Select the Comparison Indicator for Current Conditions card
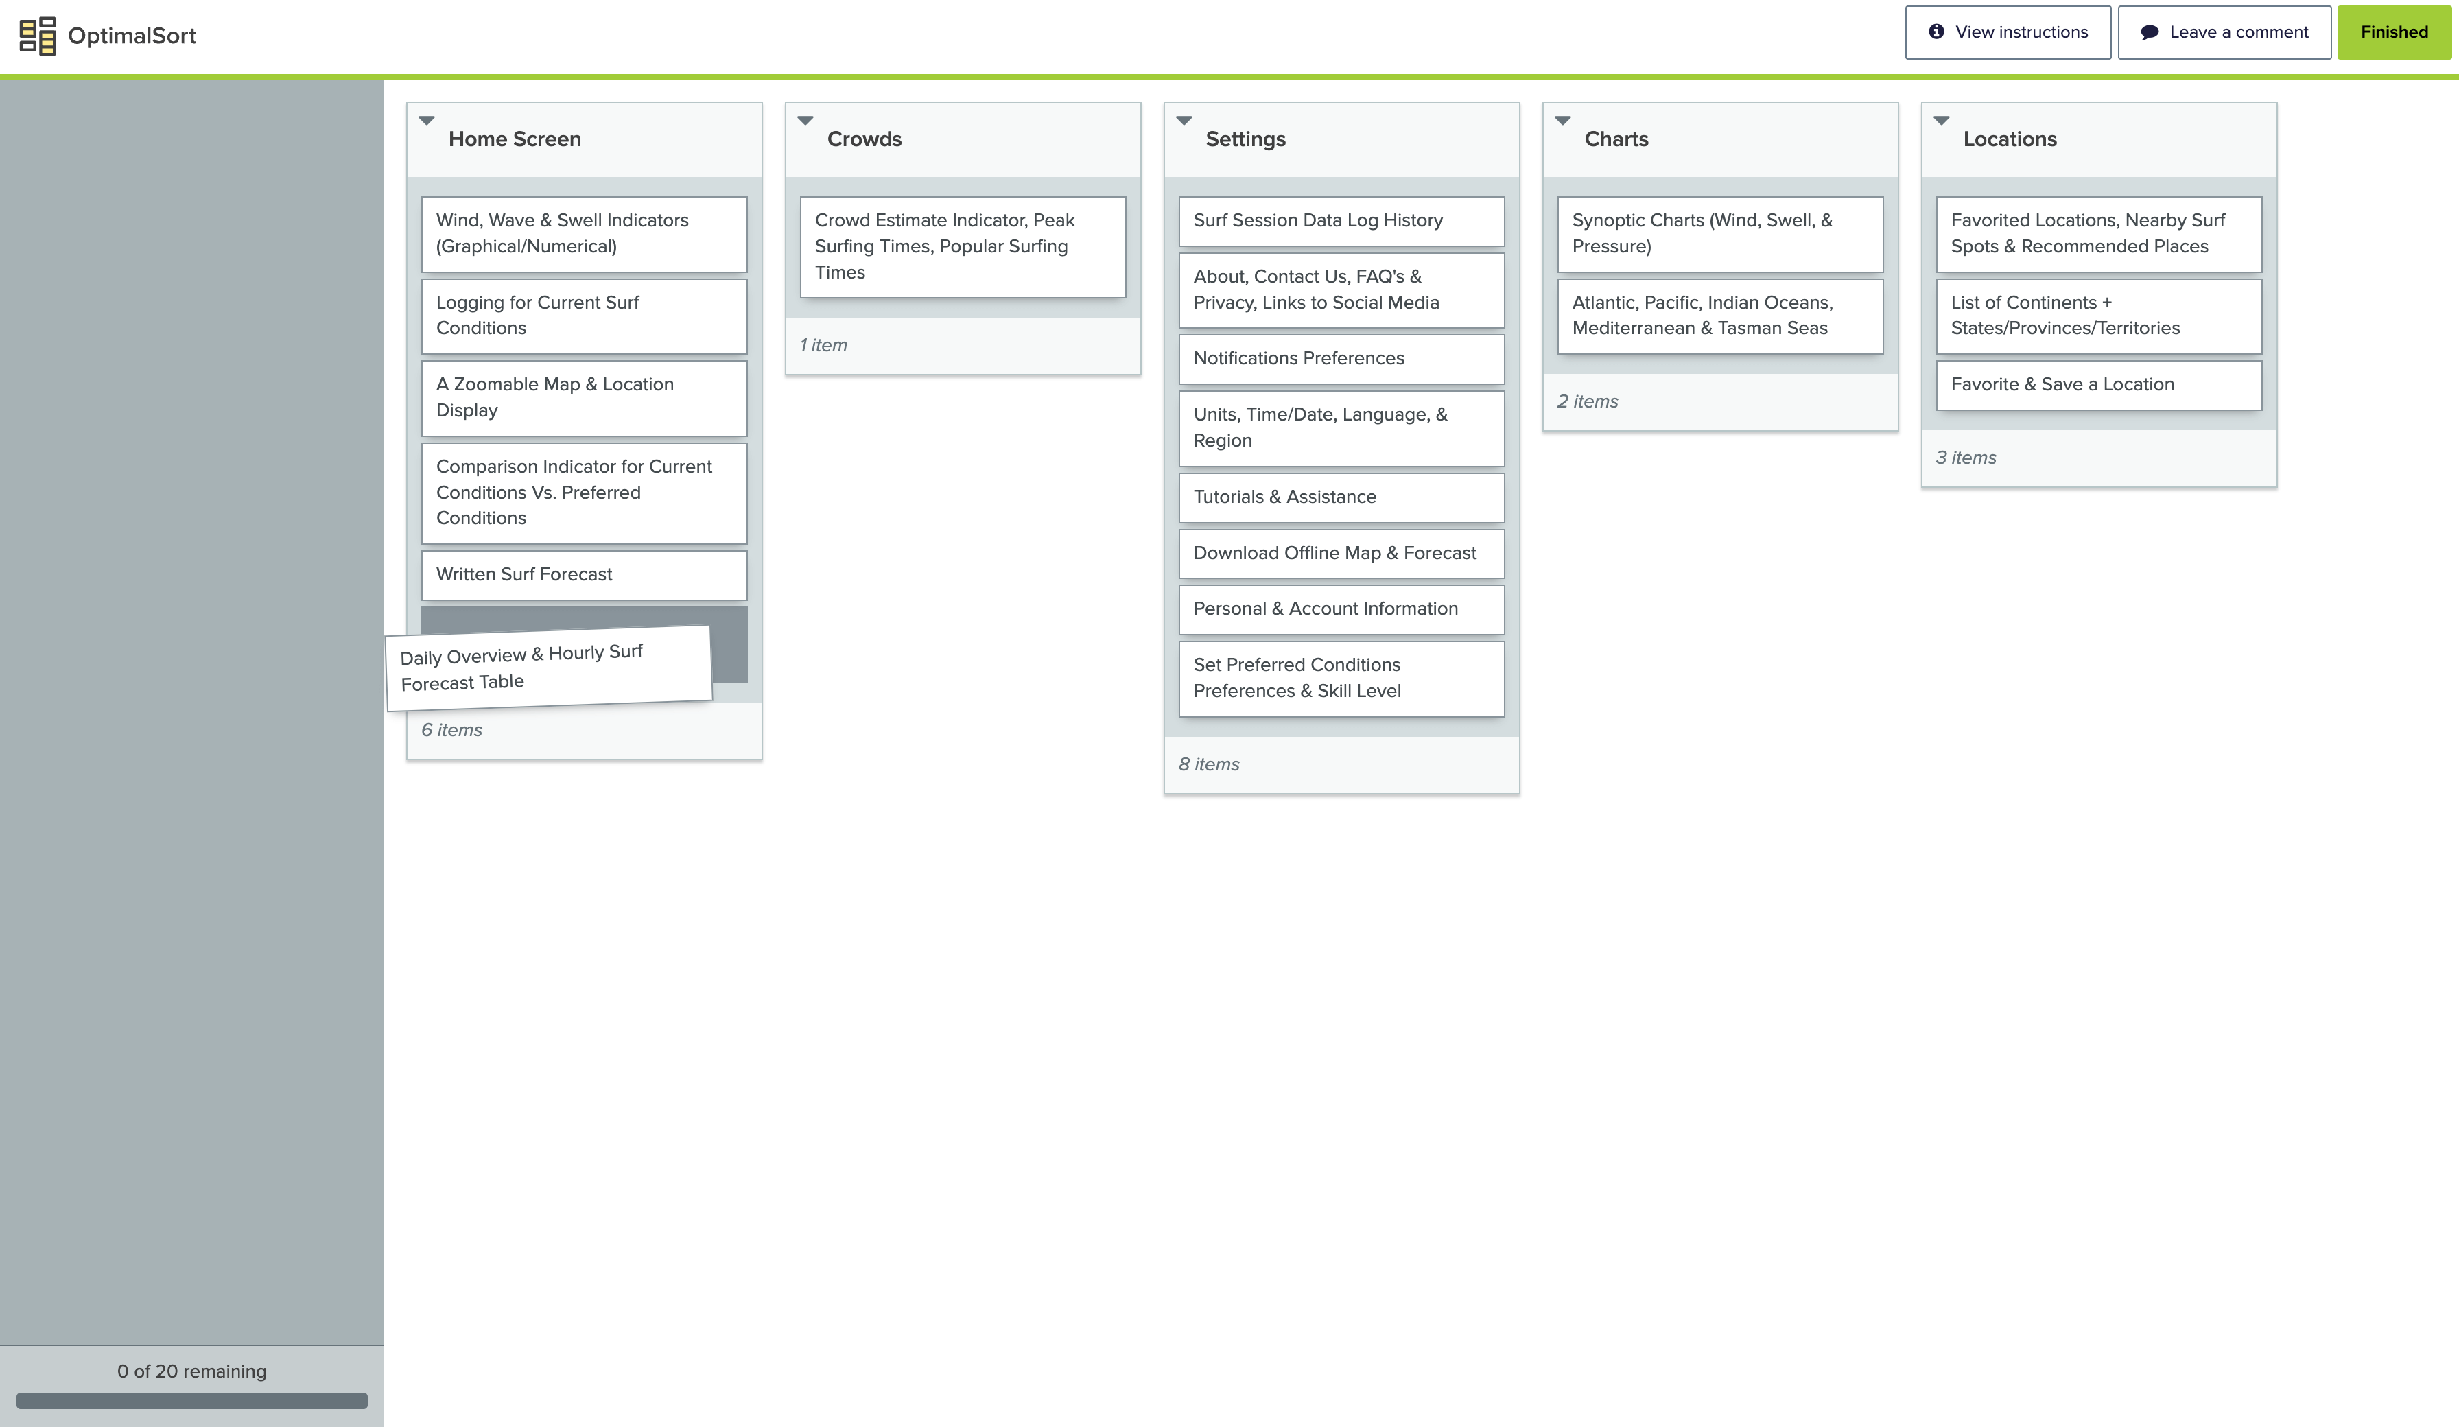The width and height of the screenshot is (2459, 1427). point(583,493)
